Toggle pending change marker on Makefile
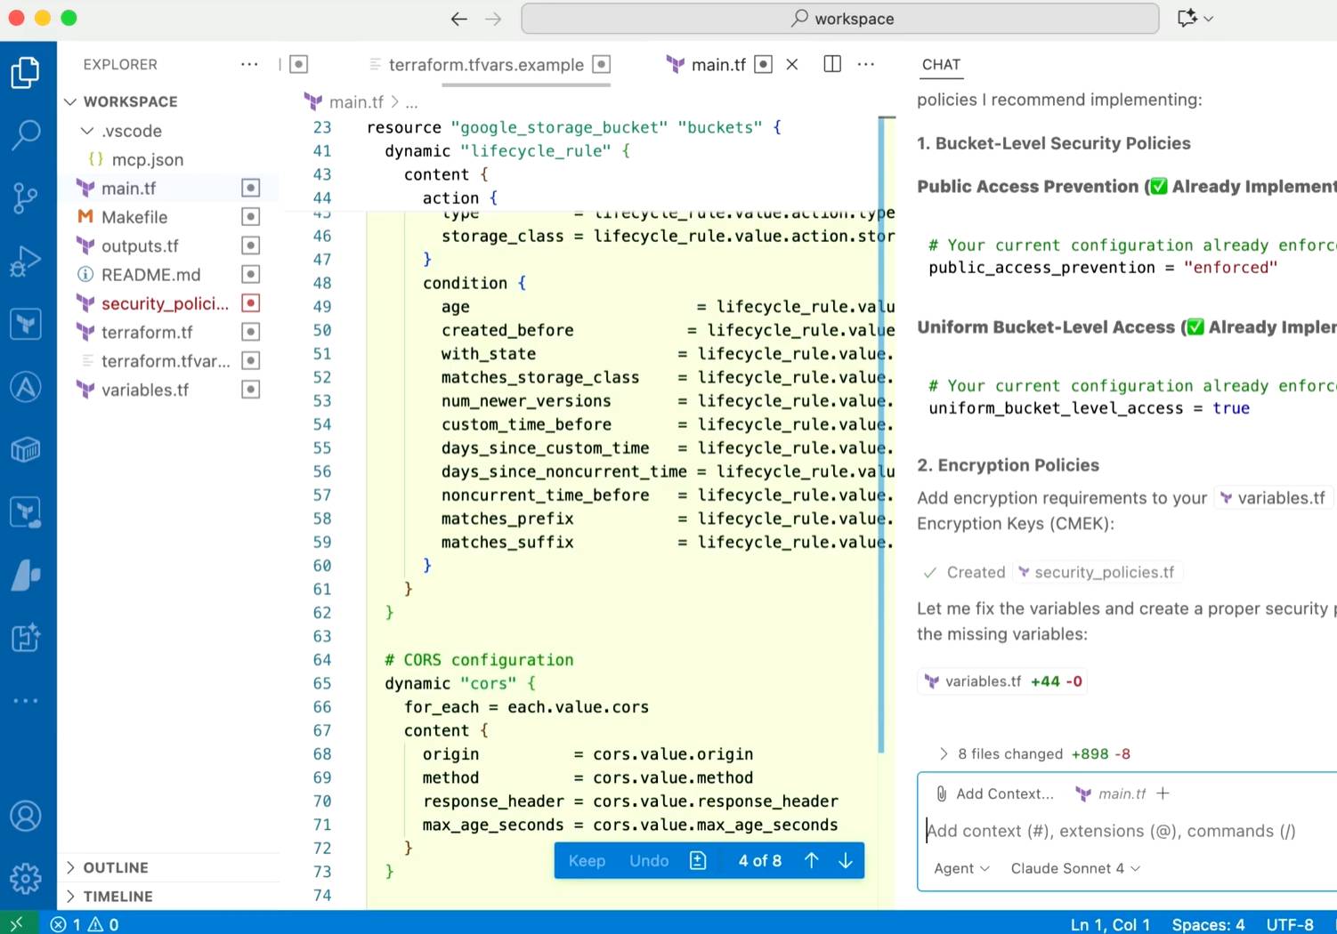Viewport: 1337px width, 934px height. (x=251, y=217)
